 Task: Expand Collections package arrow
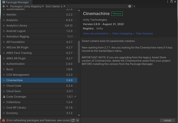[4, 102]
